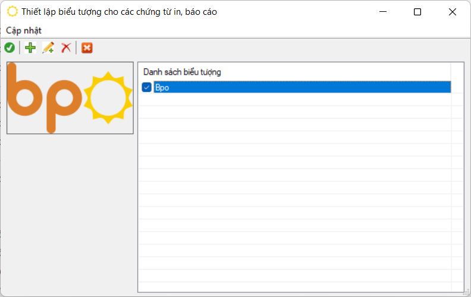Uncheck the Bpo checkbox

[x=147, y=88]
